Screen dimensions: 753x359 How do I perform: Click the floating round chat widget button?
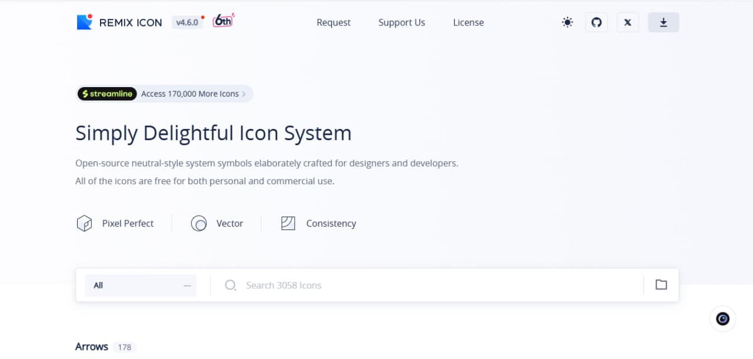pyautogui.click(x=723, y=319)
